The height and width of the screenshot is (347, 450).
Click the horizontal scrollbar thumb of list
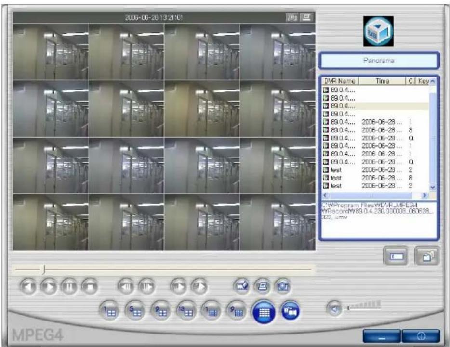pos(371,195)
